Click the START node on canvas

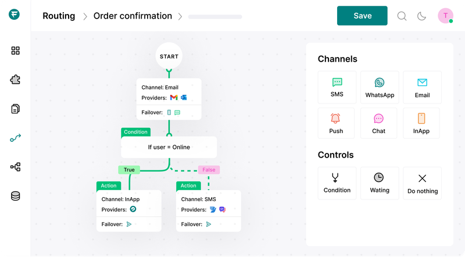[x=169, y=56]
